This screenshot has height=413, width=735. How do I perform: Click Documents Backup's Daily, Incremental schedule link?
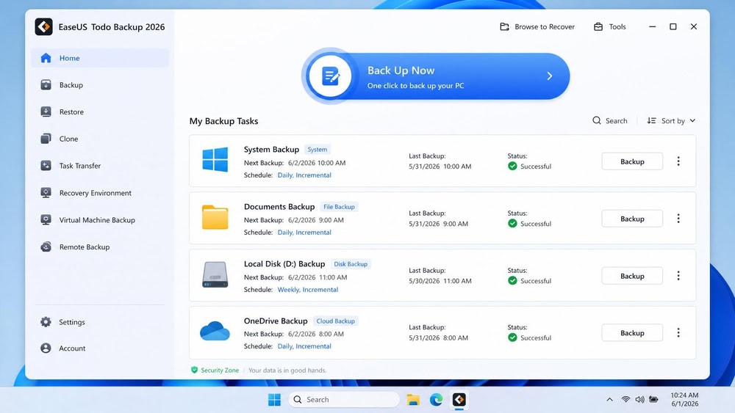pos(304,232)
